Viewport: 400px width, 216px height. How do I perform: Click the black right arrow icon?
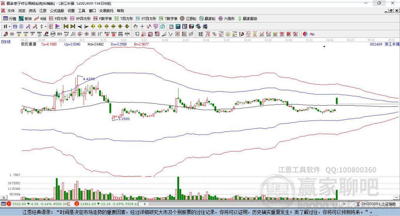(86, 27)
